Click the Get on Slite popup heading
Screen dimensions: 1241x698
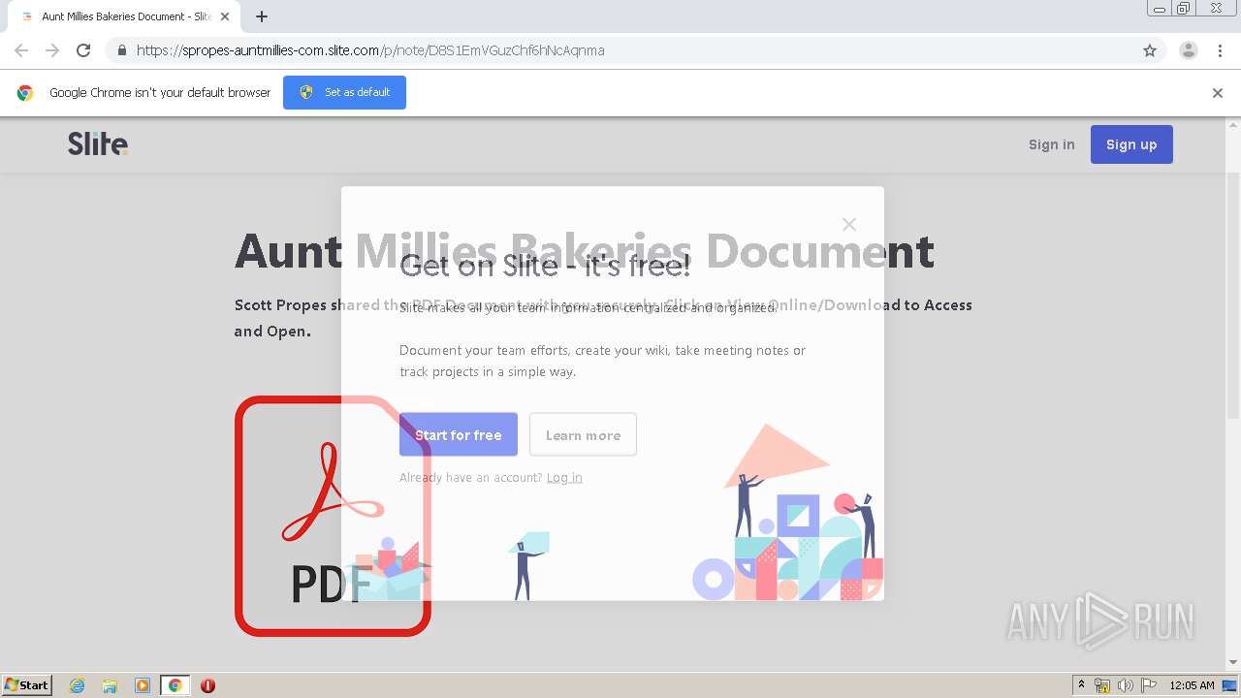coord(545,264)
